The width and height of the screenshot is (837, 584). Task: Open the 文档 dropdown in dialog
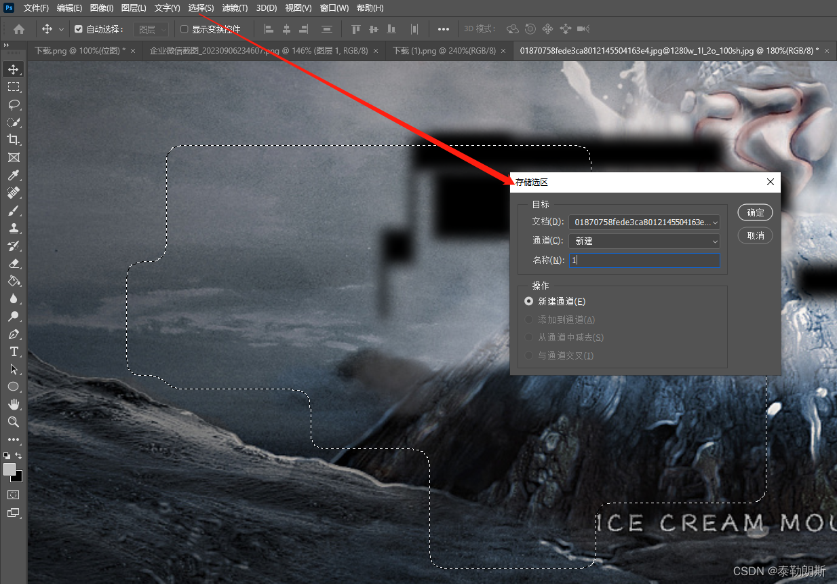644,222
